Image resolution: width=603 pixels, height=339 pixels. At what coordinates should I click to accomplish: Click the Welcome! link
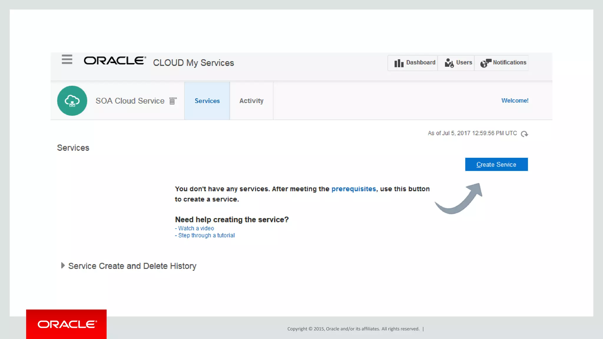click(x=515, y=101)
